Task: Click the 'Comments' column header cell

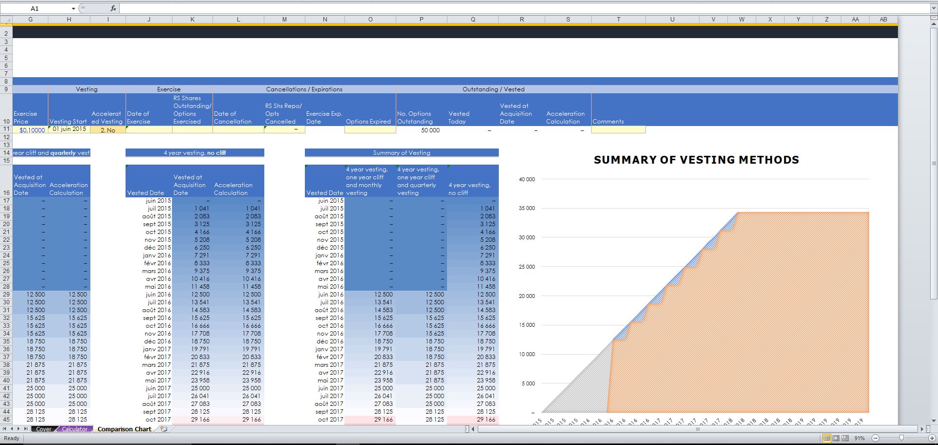Action: tap(618, 109)
